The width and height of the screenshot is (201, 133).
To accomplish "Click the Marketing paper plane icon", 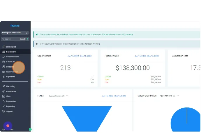I will point(3,86).
